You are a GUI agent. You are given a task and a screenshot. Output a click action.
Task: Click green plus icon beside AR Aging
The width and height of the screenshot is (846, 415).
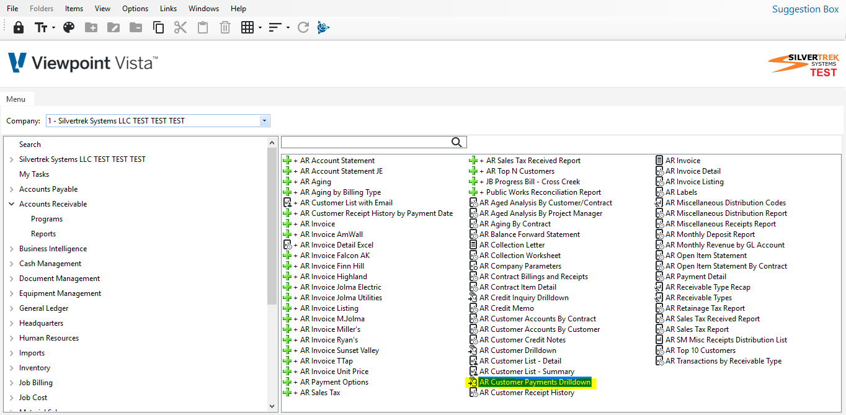click(287, 182)
